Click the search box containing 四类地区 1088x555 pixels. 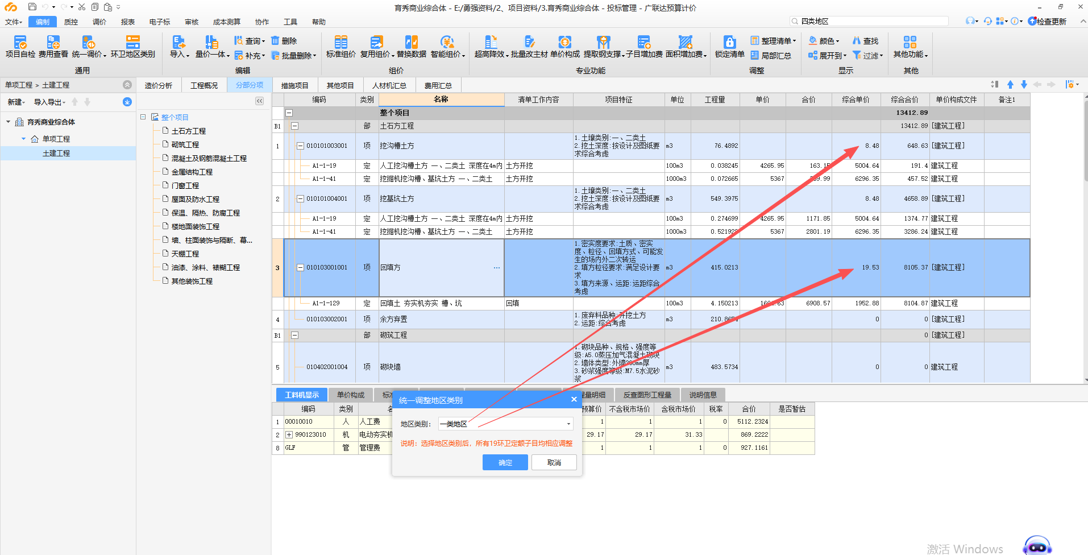870,21
